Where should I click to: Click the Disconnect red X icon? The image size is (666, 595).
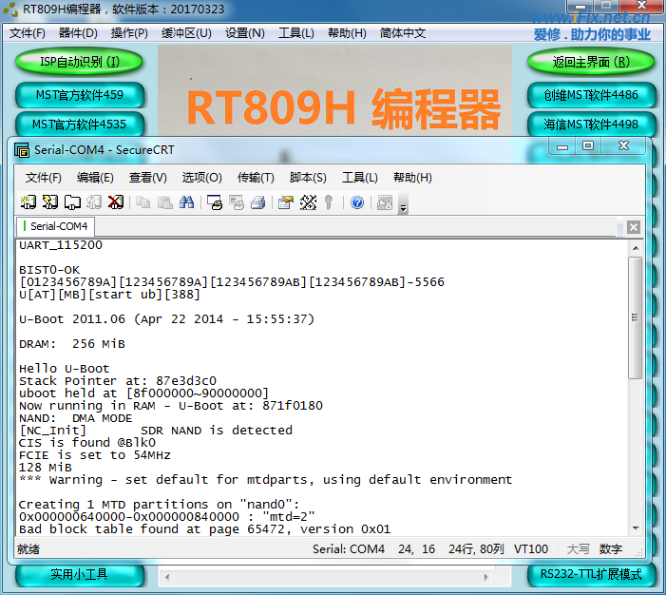[116, 202]
